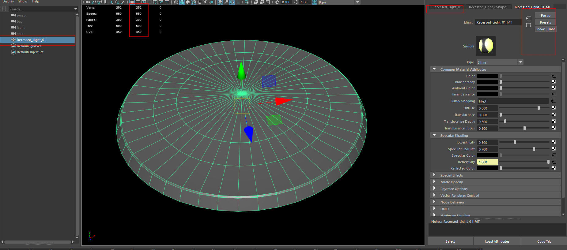
Task: Click the Use Default Material icon
Action: point(188,2)
